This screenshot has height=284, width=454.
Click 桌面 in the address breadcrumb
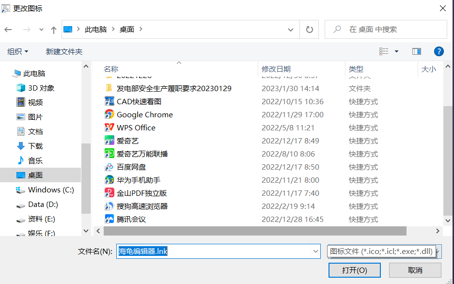tap(127, 29)
